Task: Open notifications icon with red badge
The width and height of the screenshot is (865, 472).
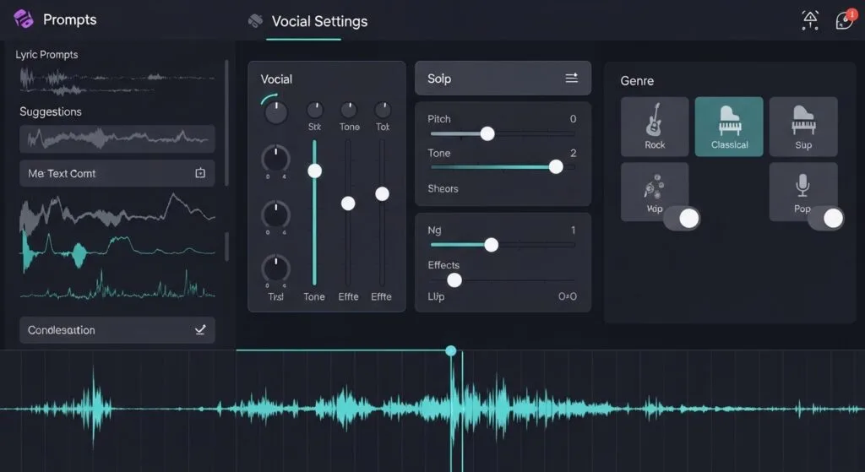Action: tap(845, 20)
